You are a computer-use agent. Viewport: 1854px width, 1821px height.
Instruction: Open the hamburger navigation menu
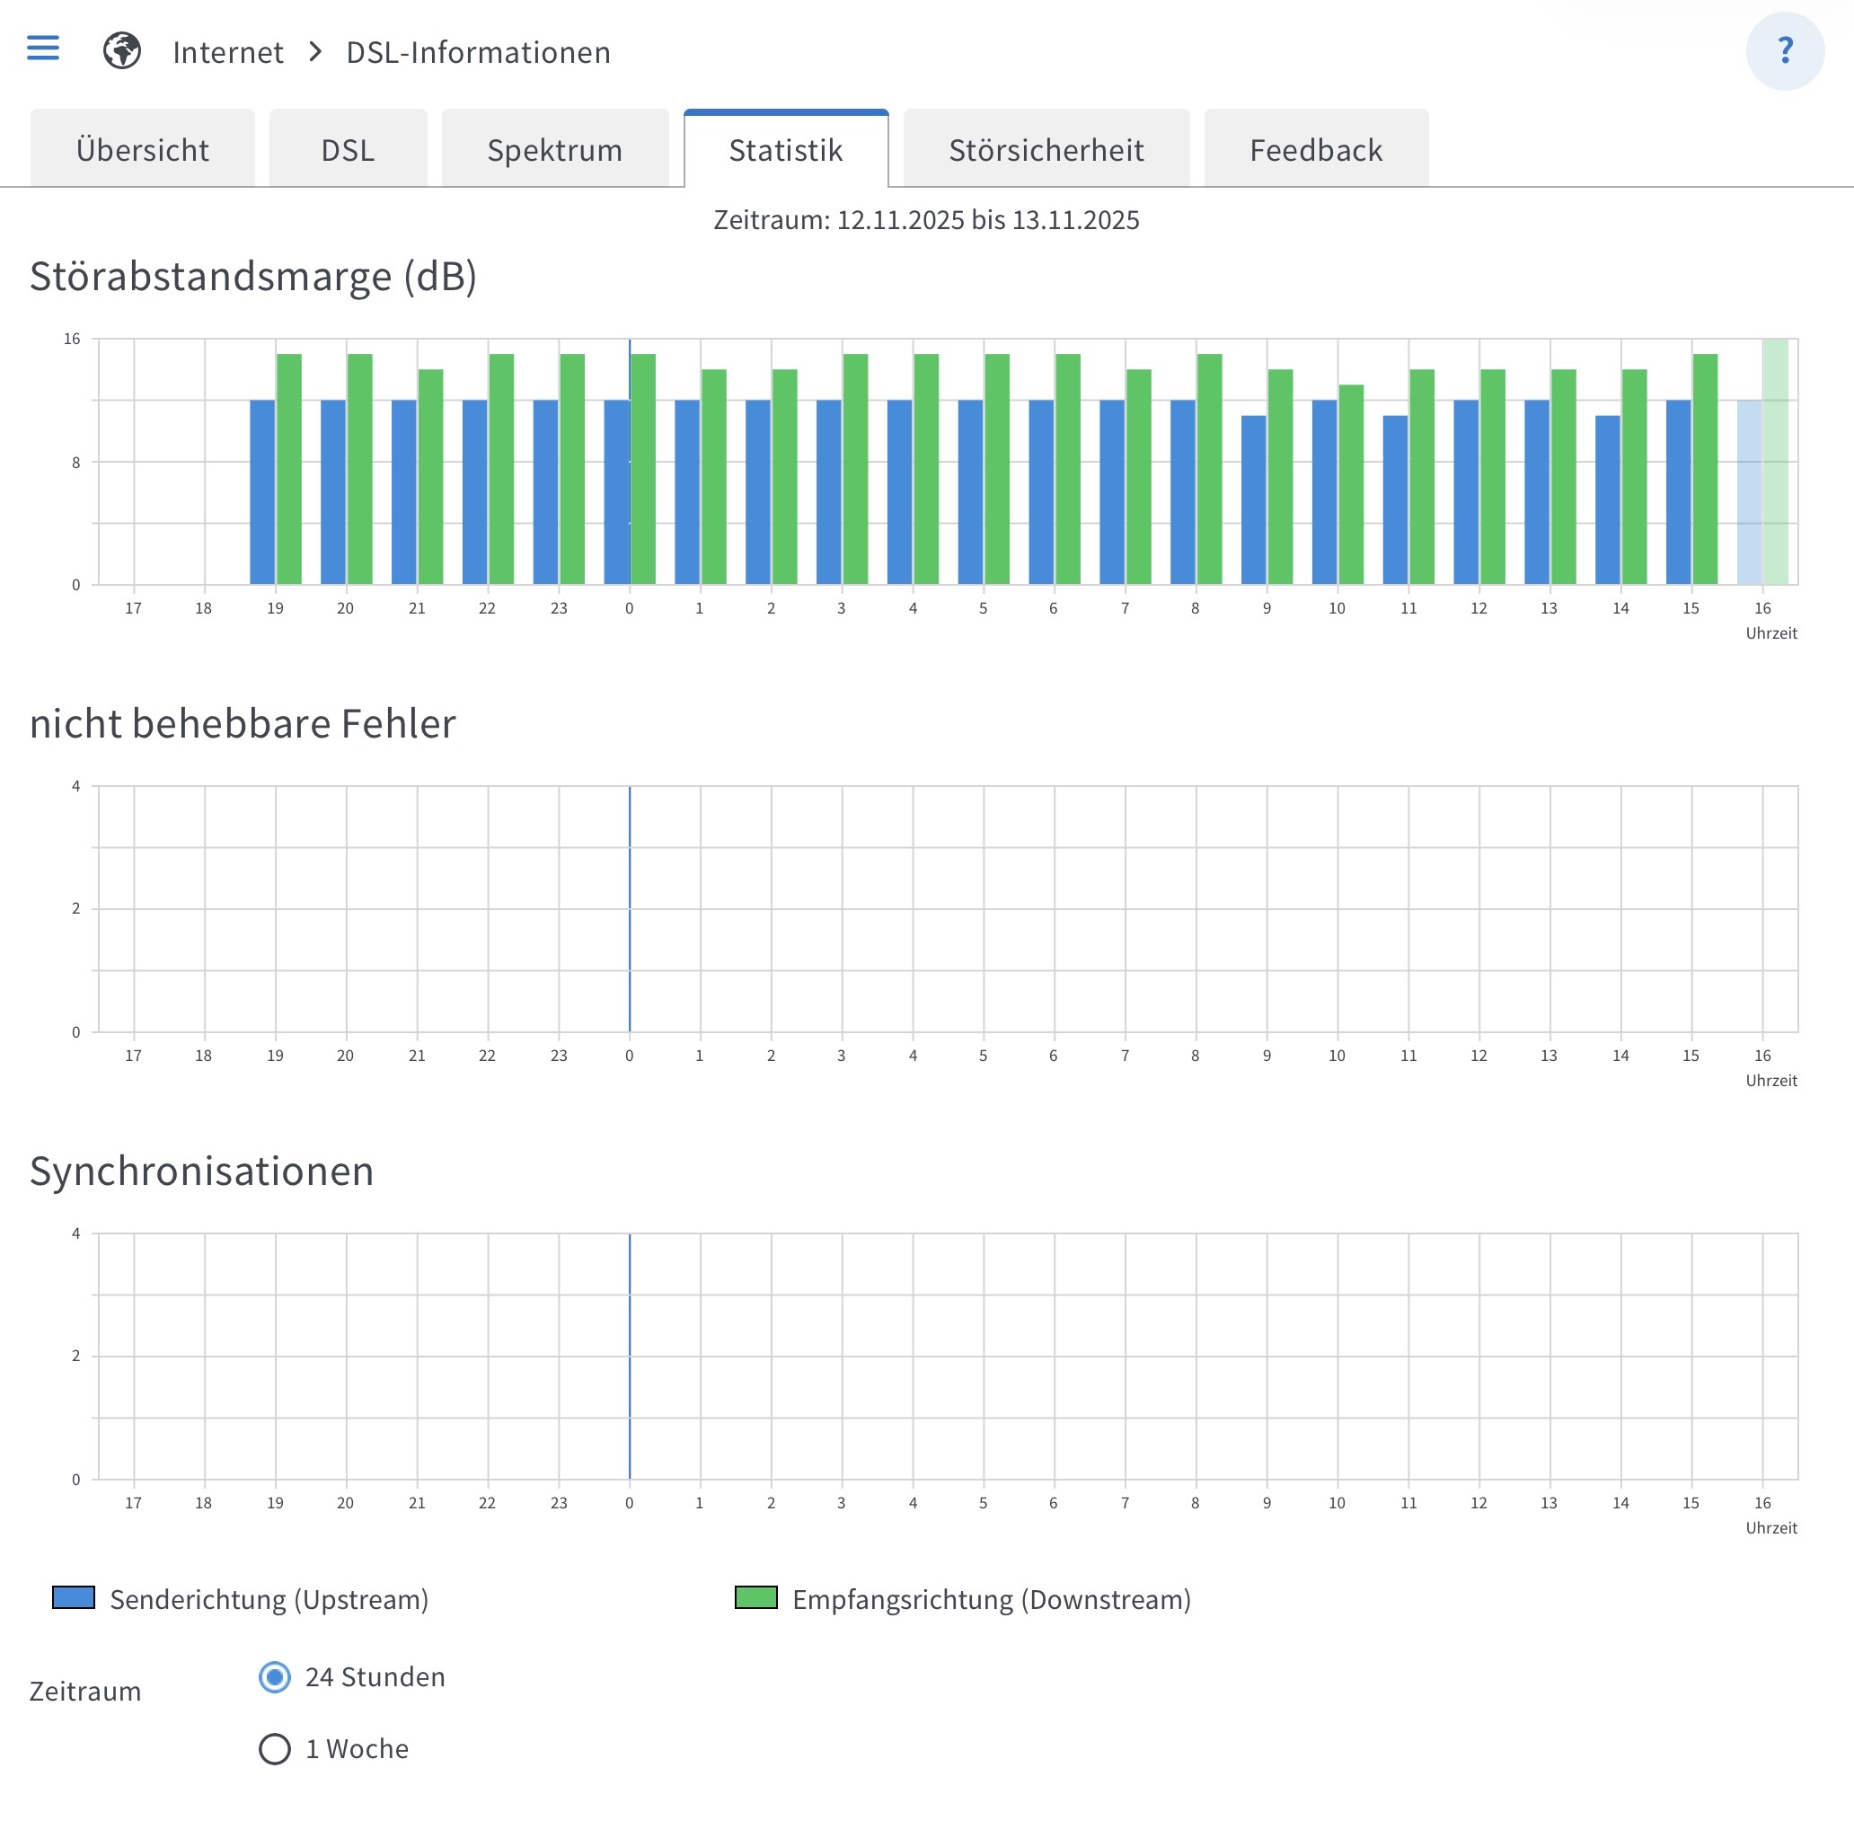click(43, 49)
